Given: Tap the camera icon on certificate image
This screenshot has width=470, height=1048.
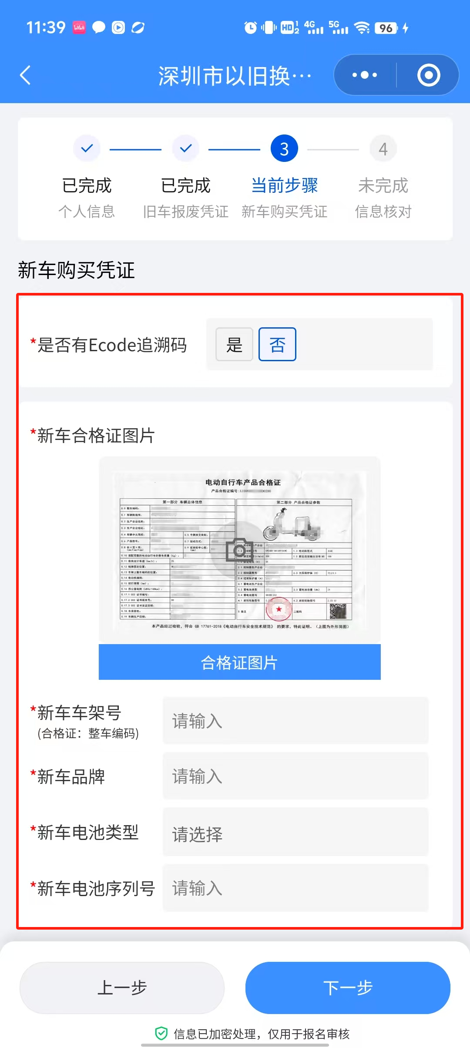Looking at the screenshot, I should click(239, 550).
